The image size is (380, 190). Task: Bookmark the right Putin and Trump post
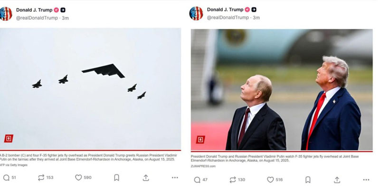click(308, 180)
